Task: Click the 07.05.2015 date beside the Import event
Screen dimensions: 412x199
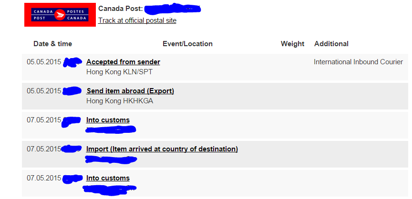Action: pyautogui.click(x=44, y=149)
